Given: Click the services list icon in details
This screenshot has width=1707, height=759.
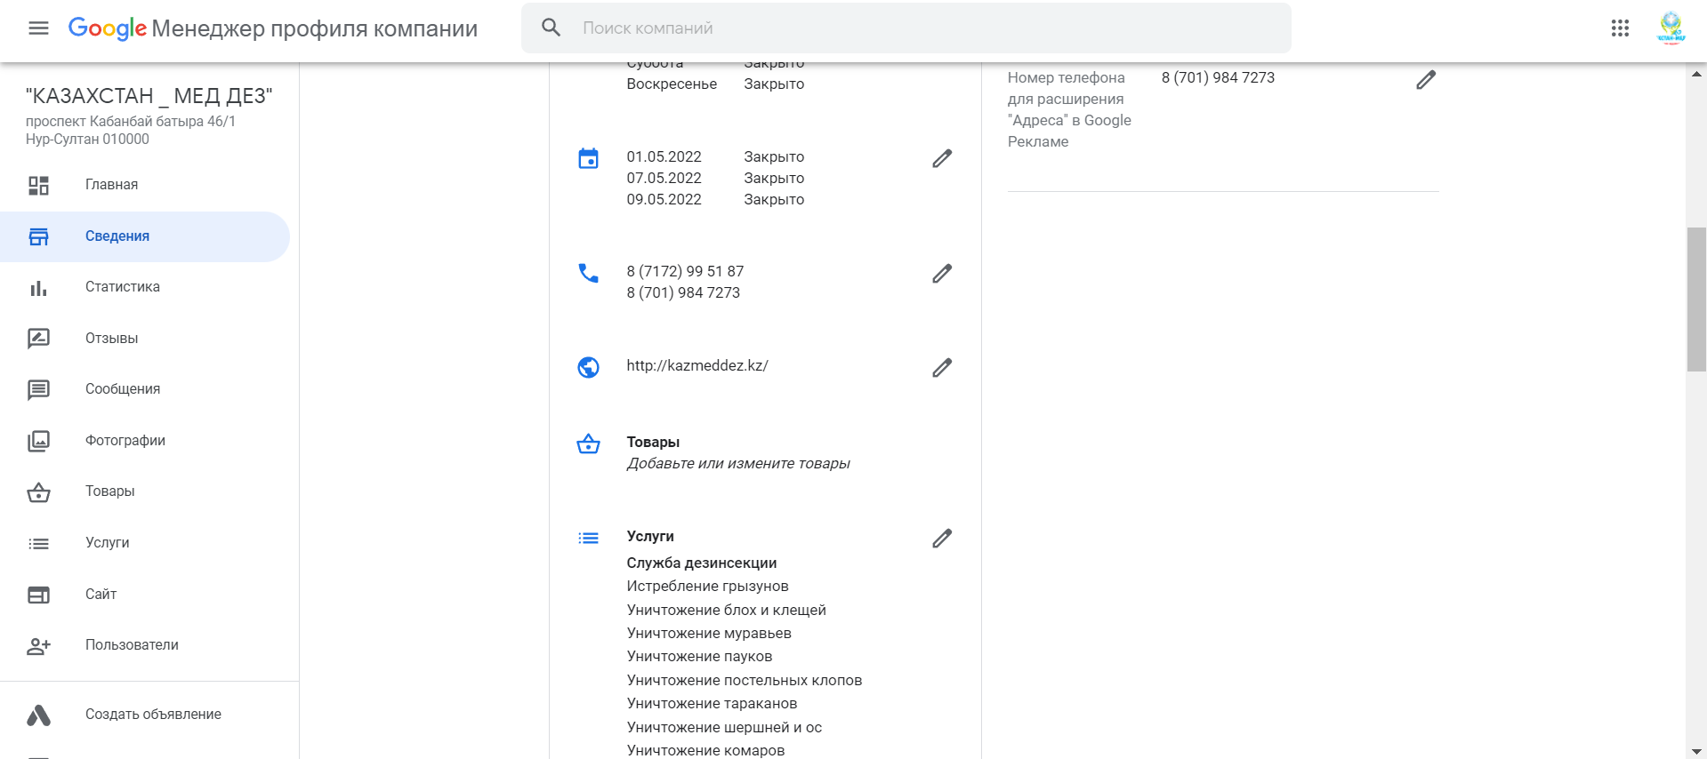Looking at the screenshot, I should (x=588, y=538).
